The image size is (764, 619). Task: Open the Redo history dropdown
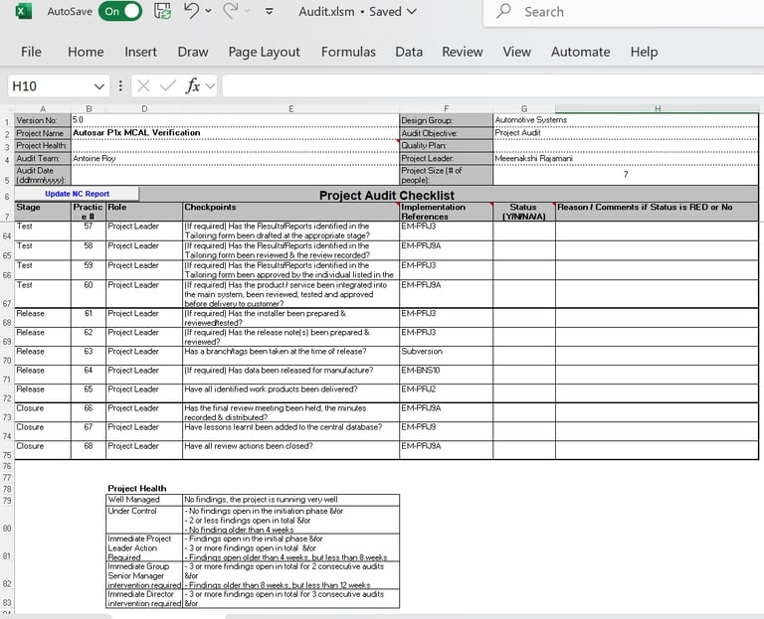247,11
